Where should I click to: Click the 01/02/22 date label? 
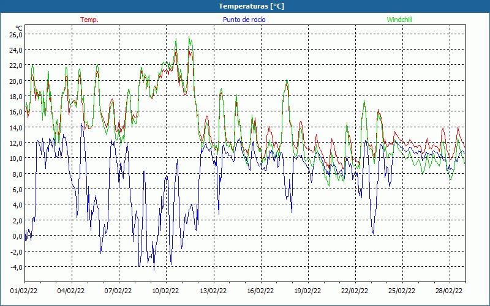(x=24, y=291)
